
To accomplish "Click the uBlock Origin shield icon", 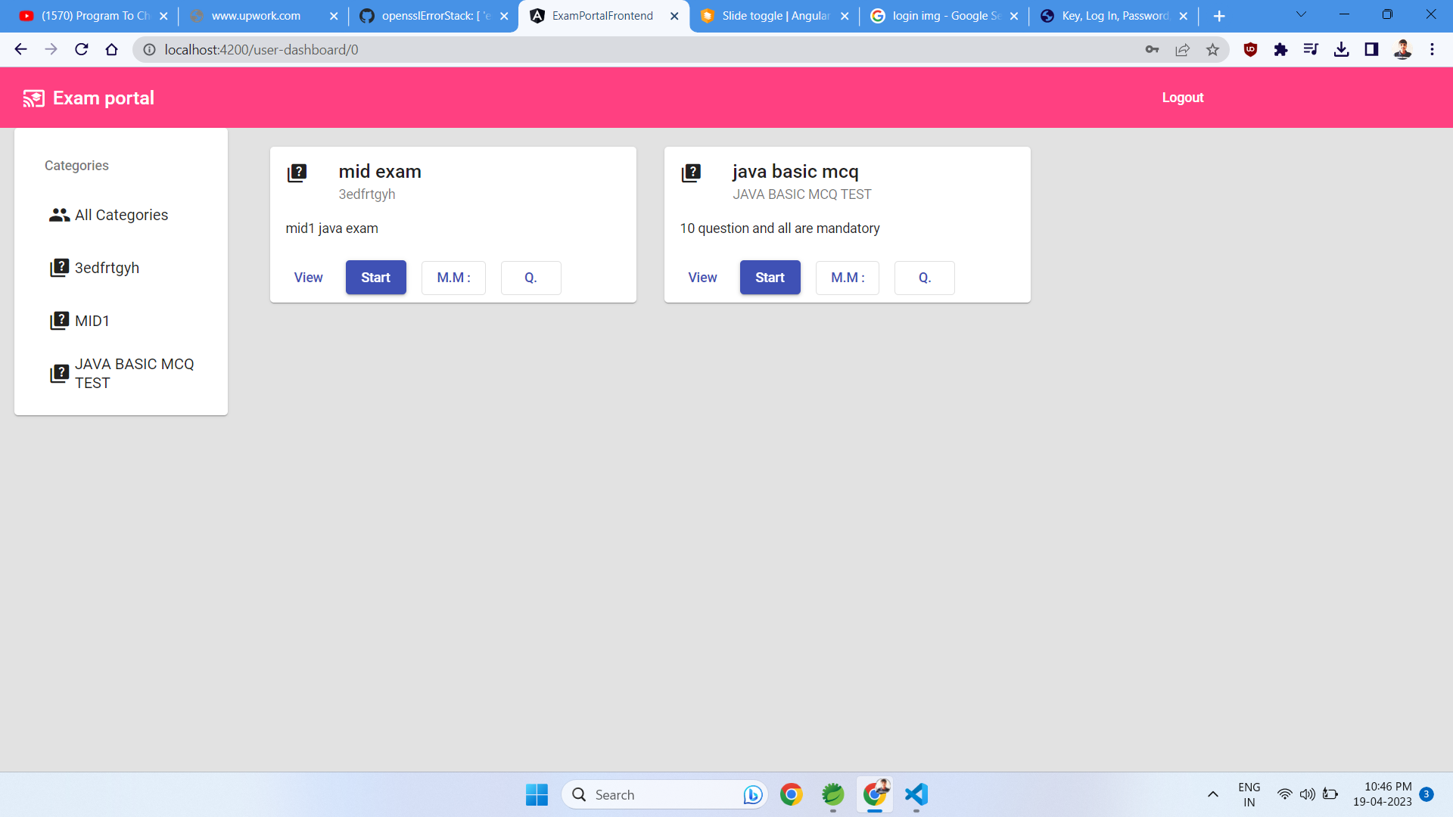I will pos(1250,49).
